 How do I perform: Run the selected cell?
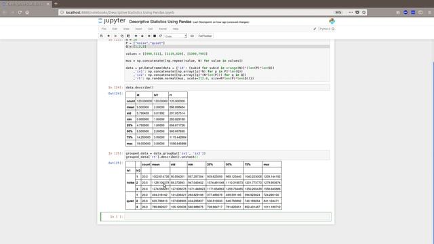coord(149,36)
